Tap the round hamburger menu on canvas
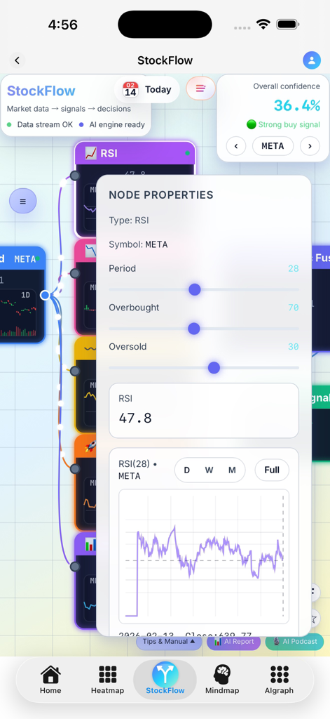This screenshot has height=719, width=330. [x=23, y=201]
